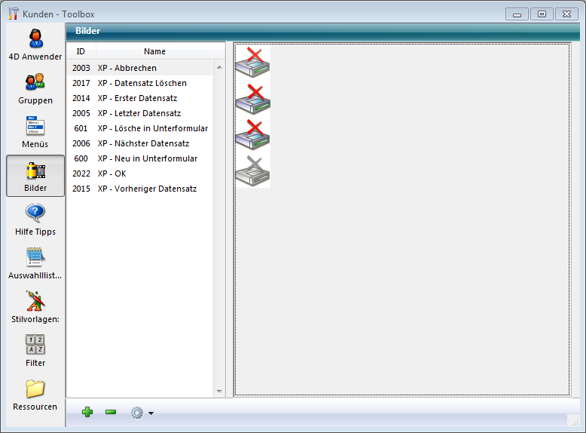The height and width of the screenshot is (433, 586).
Task: Open the gear options dropdown
Action: point(141,413)
